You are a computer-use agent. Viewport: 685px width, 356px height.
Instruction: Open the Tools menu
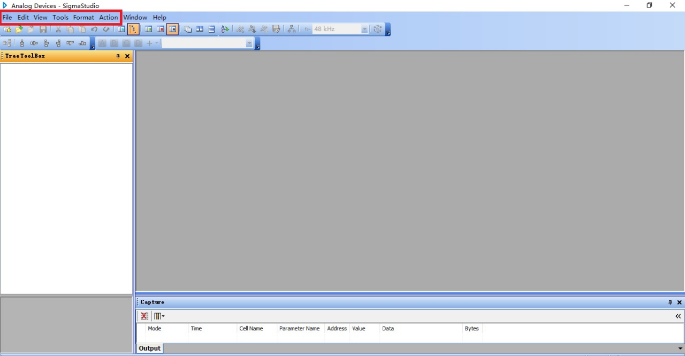click(60, 17)
